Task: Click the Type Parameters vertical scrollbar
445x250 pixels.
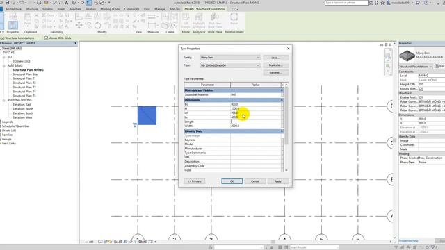Action: [x=286, y=127]
